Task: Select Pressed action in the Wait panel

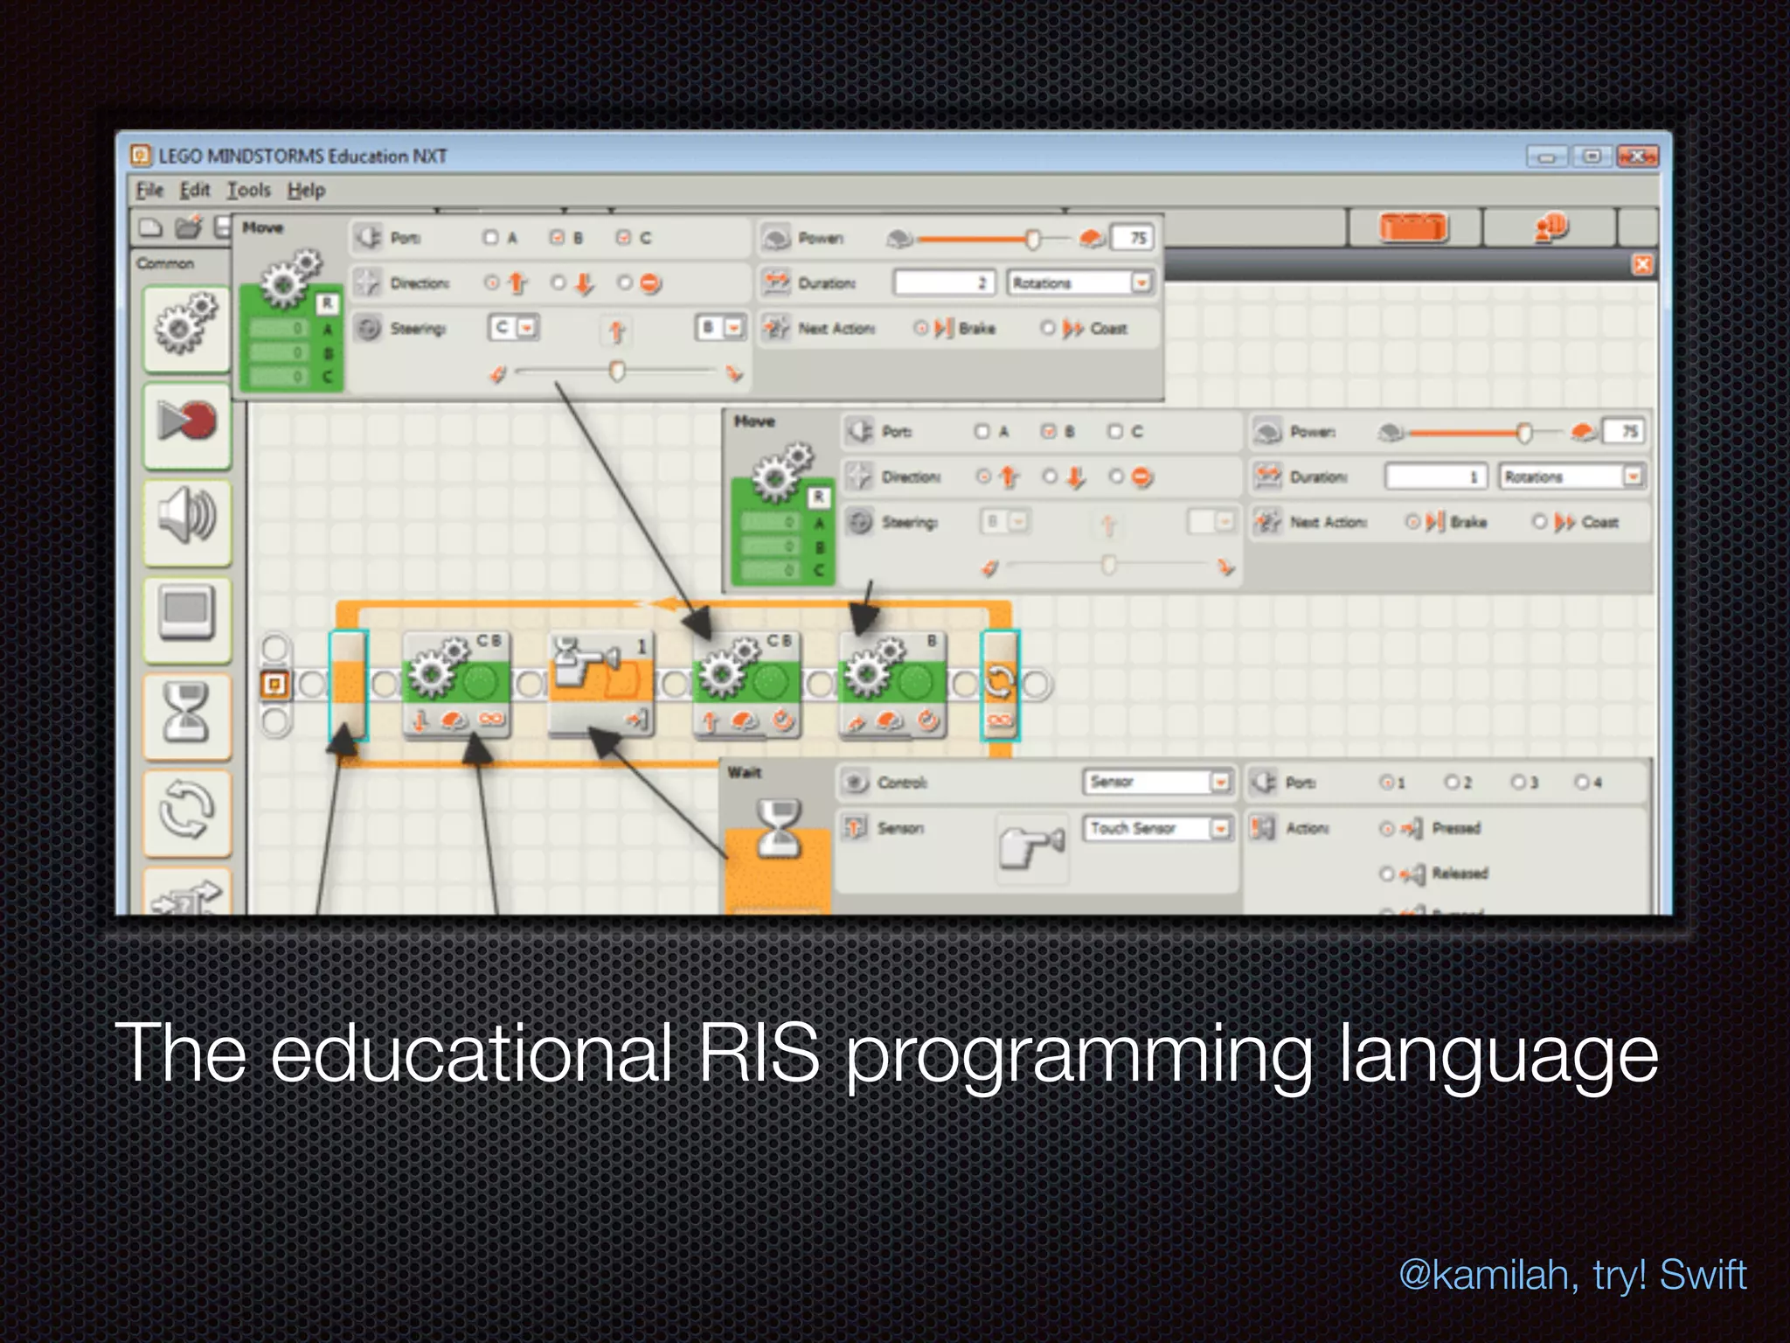Action: pos(1386,828)
